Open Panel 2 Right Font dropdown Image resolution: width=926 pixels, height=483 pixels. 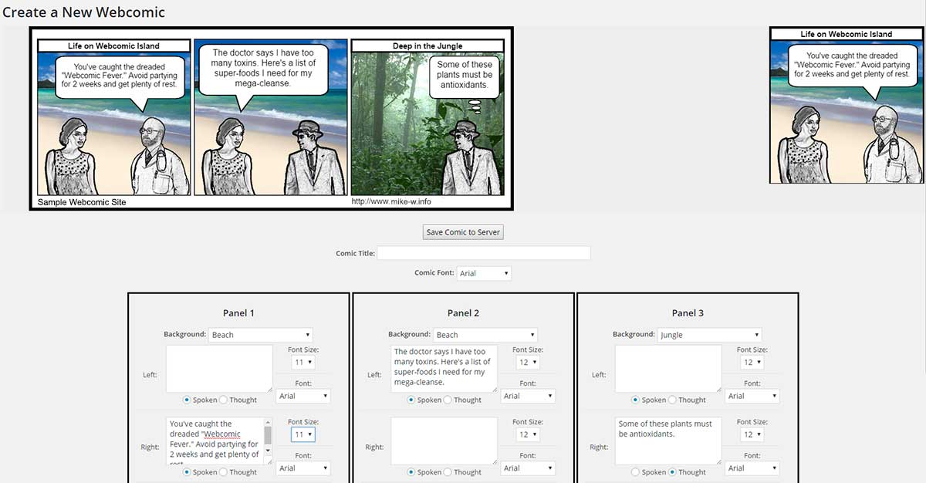528,468
